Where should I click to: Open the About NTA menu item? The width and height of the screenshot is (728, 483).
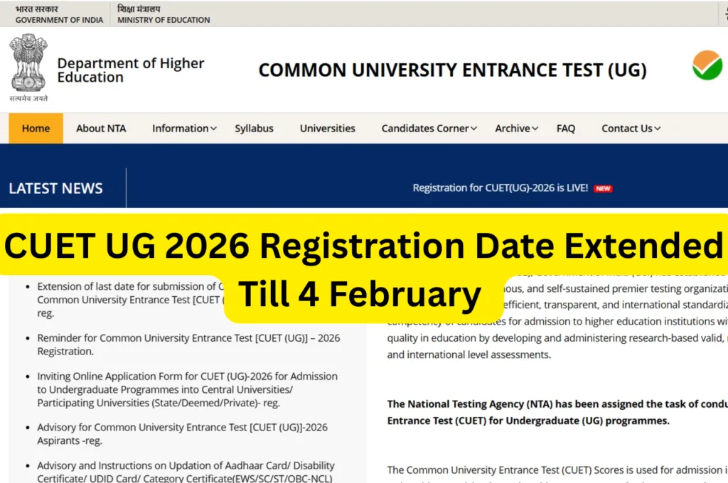point(101,128)
